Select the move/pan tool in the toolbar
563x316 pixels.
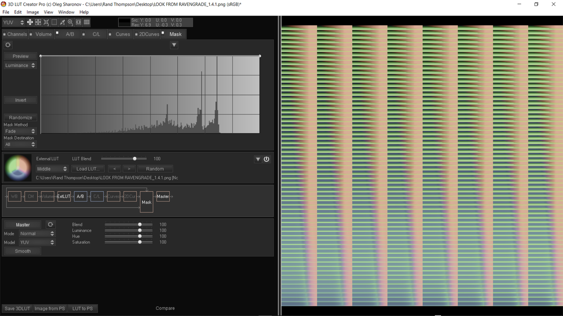30,22
